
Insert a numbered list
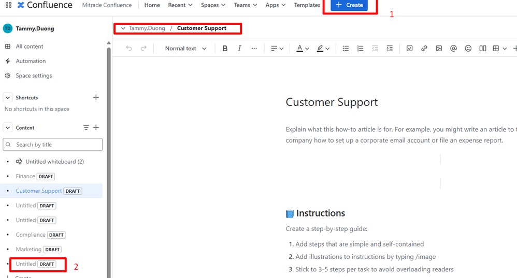tap(361, 49)
